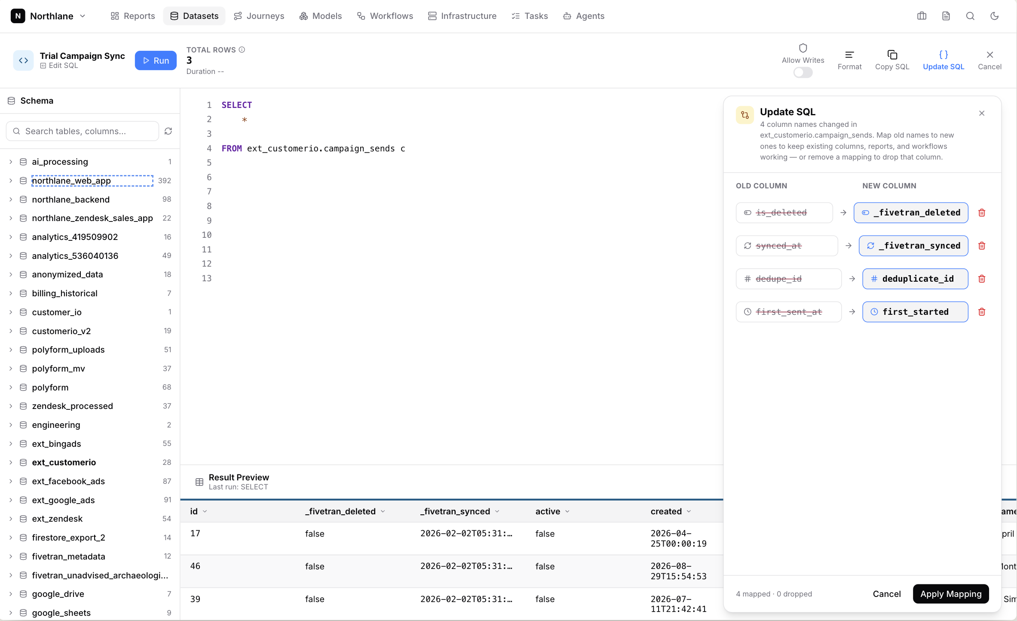Open the Infrastructure tab
This screenshot has width=1017, height=621.
(463, 16)
